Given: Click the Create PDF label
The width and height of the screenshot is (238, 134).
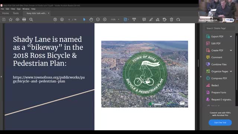Looking at the screenshot, I should click(217, 50).
